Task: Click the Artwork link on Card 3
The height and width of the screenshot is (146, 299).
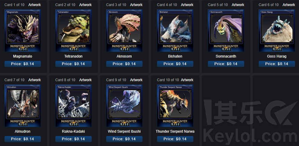Action: tap(136, 5)
